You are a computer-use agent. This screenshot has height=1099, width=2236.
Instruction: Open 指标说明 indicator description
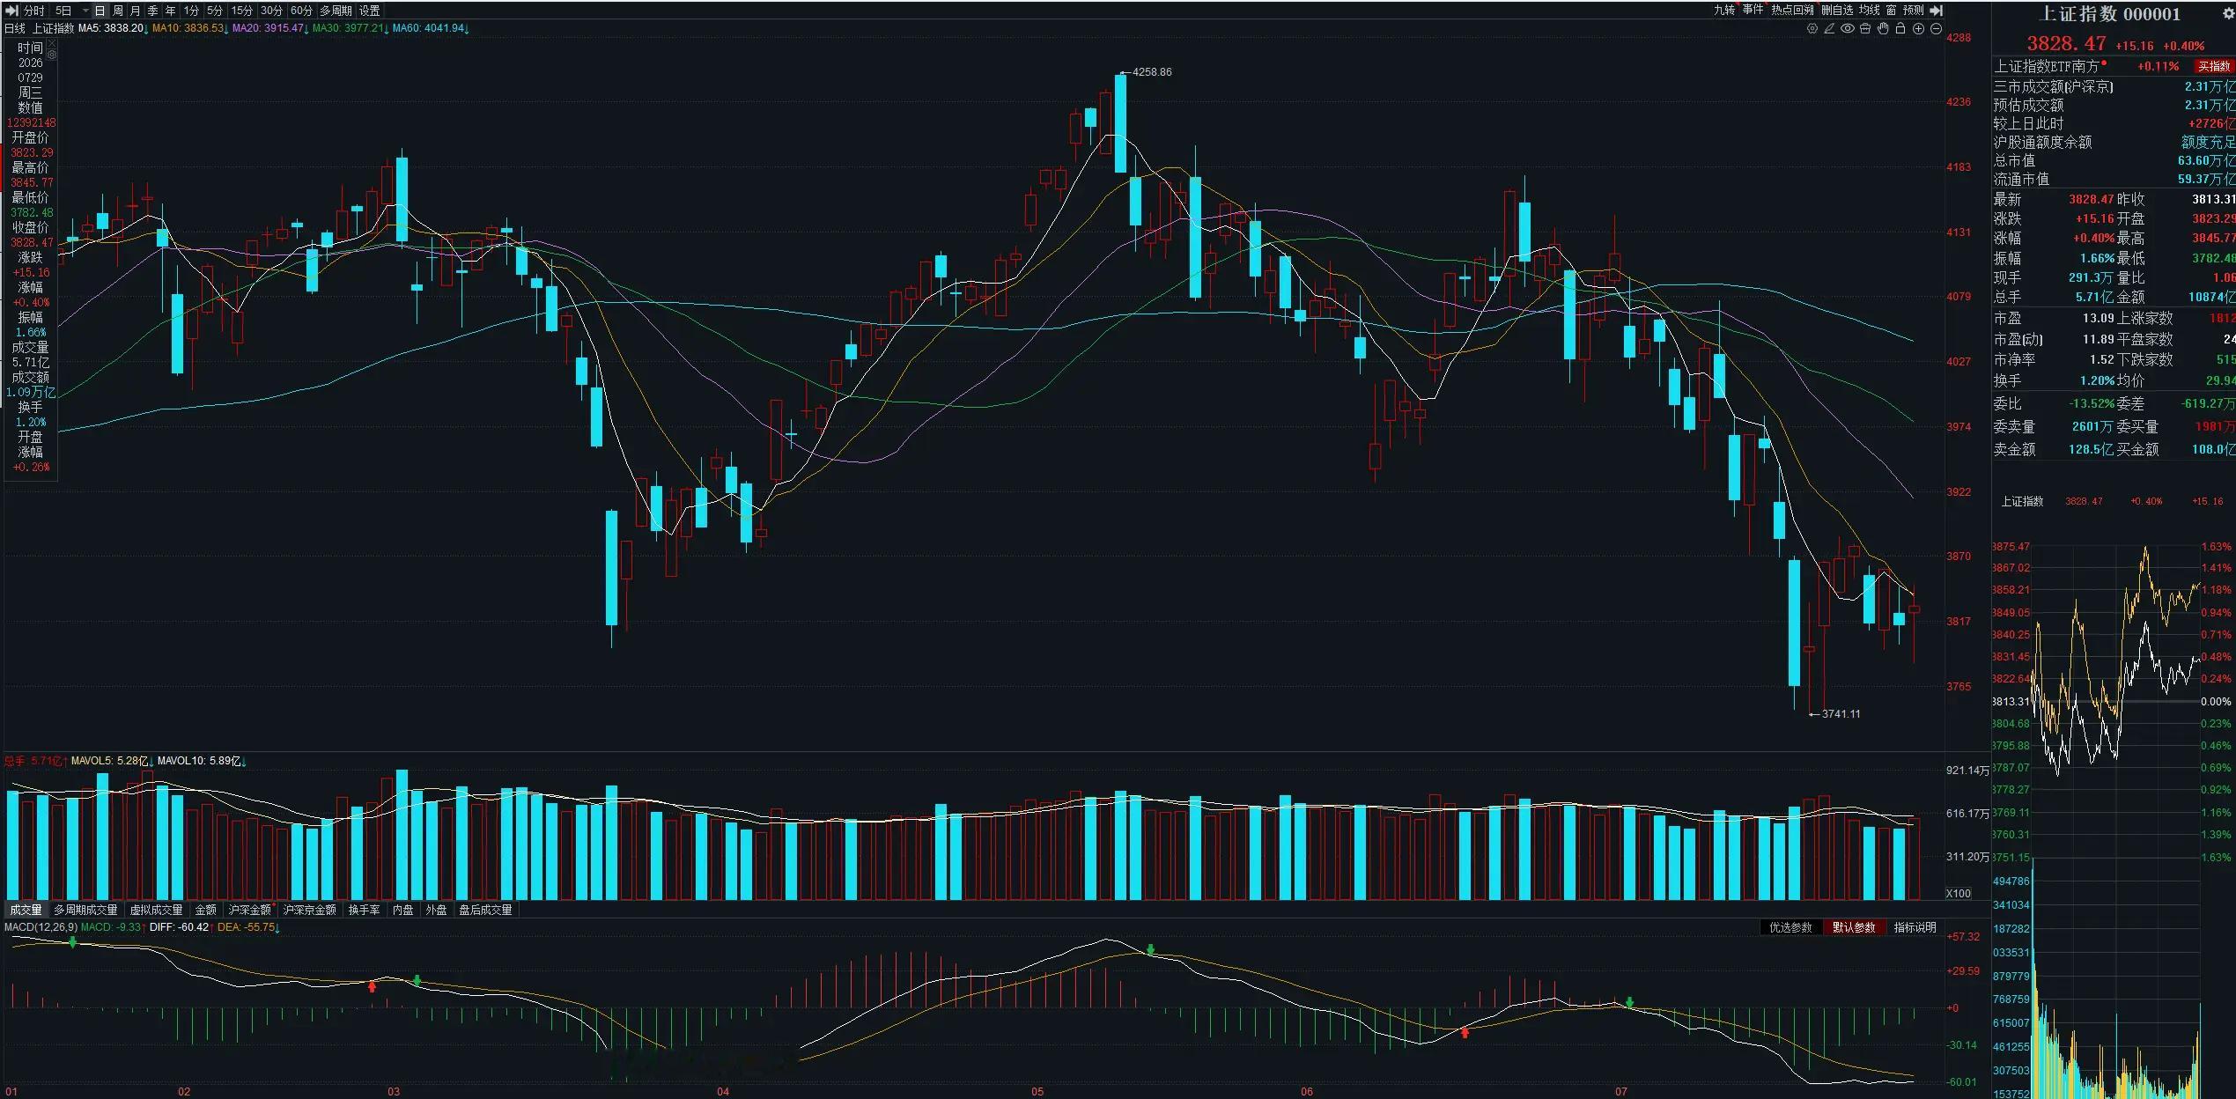point(1915,927)
